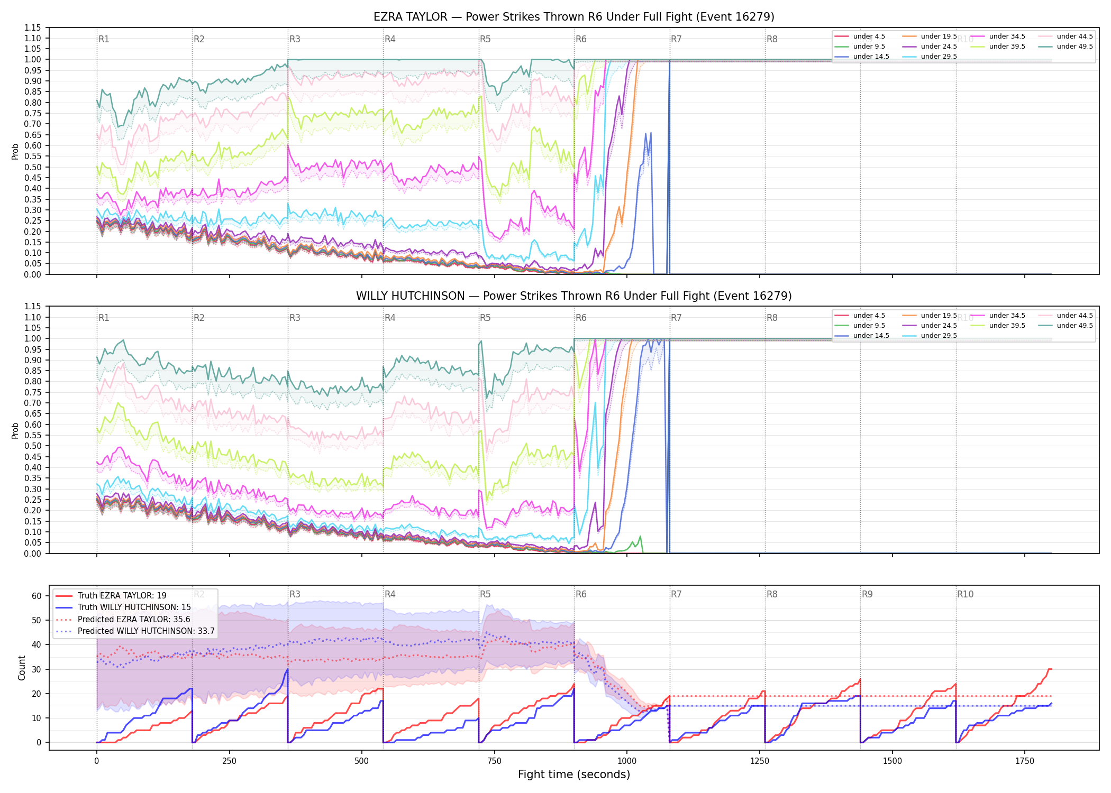Click the 'under 39.5' legend entry in the Ezra Taylor chart
This screenshot has height=793, width=1111.
pos(998,47)
